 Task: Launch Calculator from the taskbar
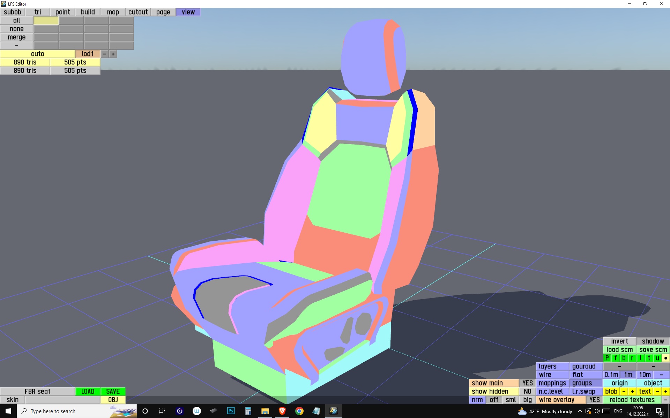[x=248, y=411]
